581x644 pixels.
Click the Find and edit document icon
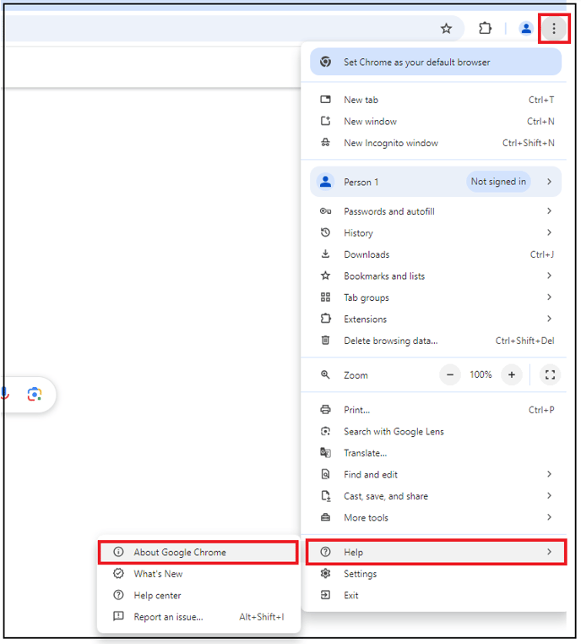(x=325, y=474)
